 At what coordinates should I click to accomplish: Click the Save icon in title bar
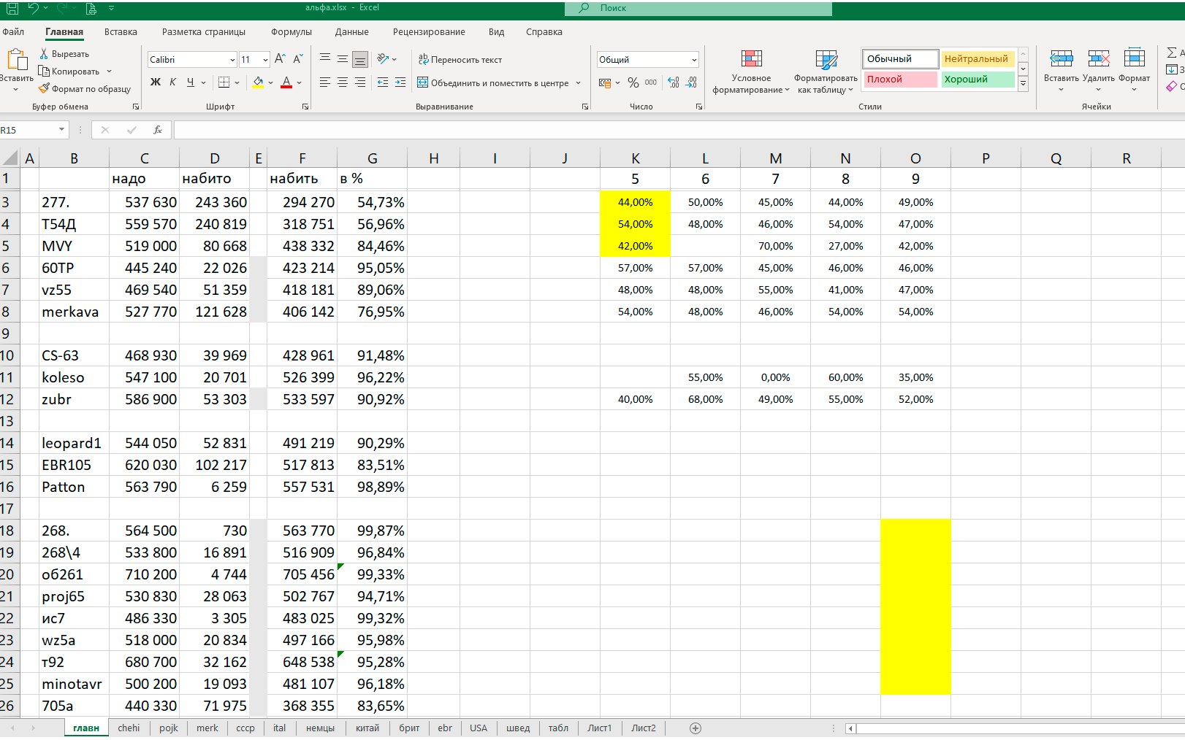coord(12,9)
